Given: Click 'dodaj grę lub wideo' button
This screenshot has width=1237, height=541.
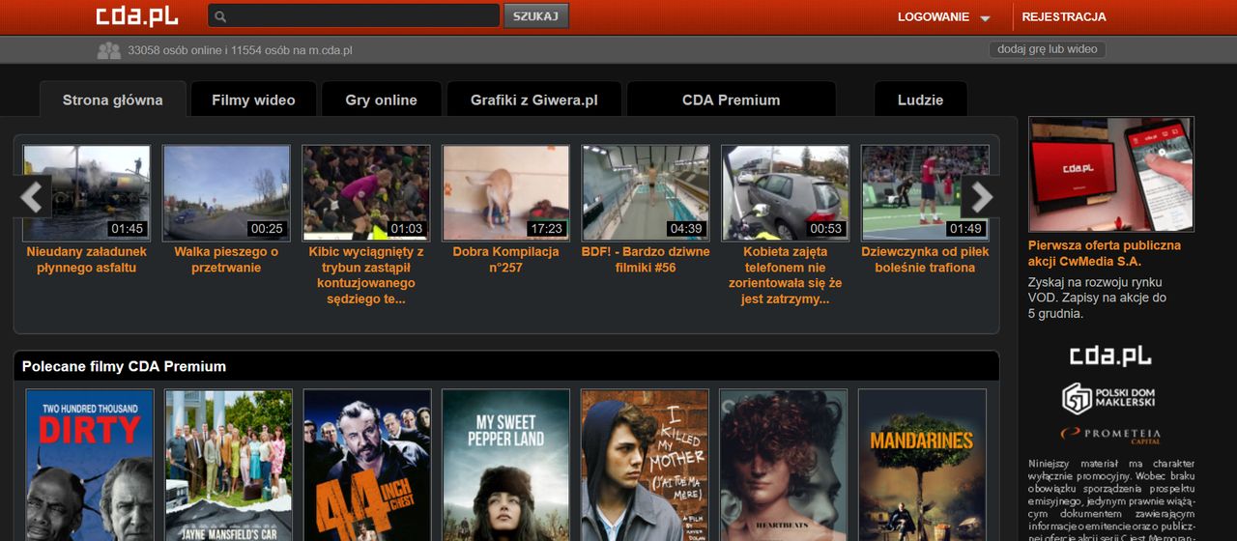Looking at the screenshot, I should coord(1047,49).
